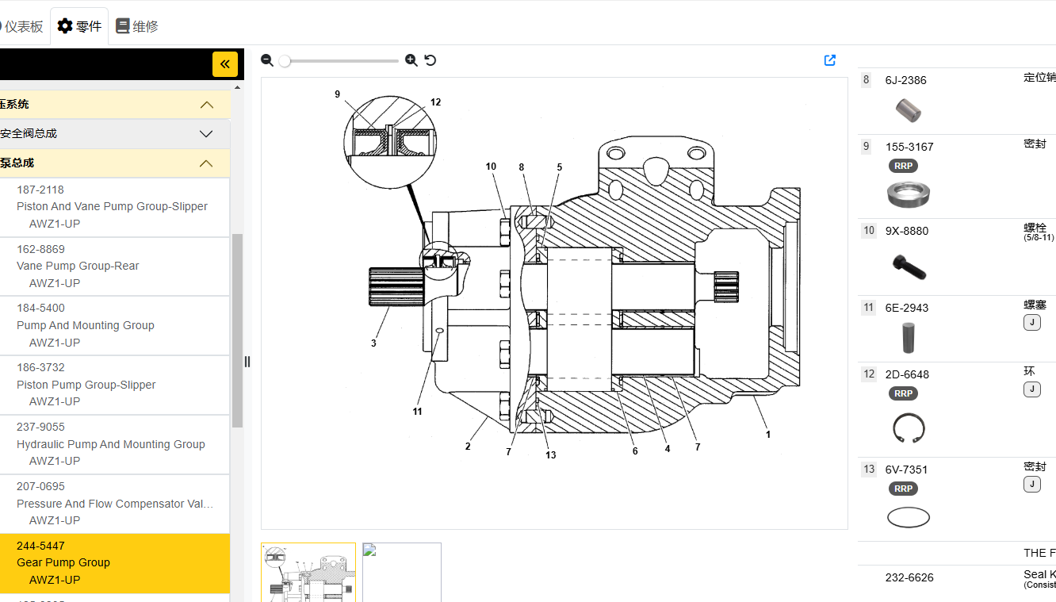Reset diagram view with rotate icon
This screenshot has width=1056, height=602.
430,60
